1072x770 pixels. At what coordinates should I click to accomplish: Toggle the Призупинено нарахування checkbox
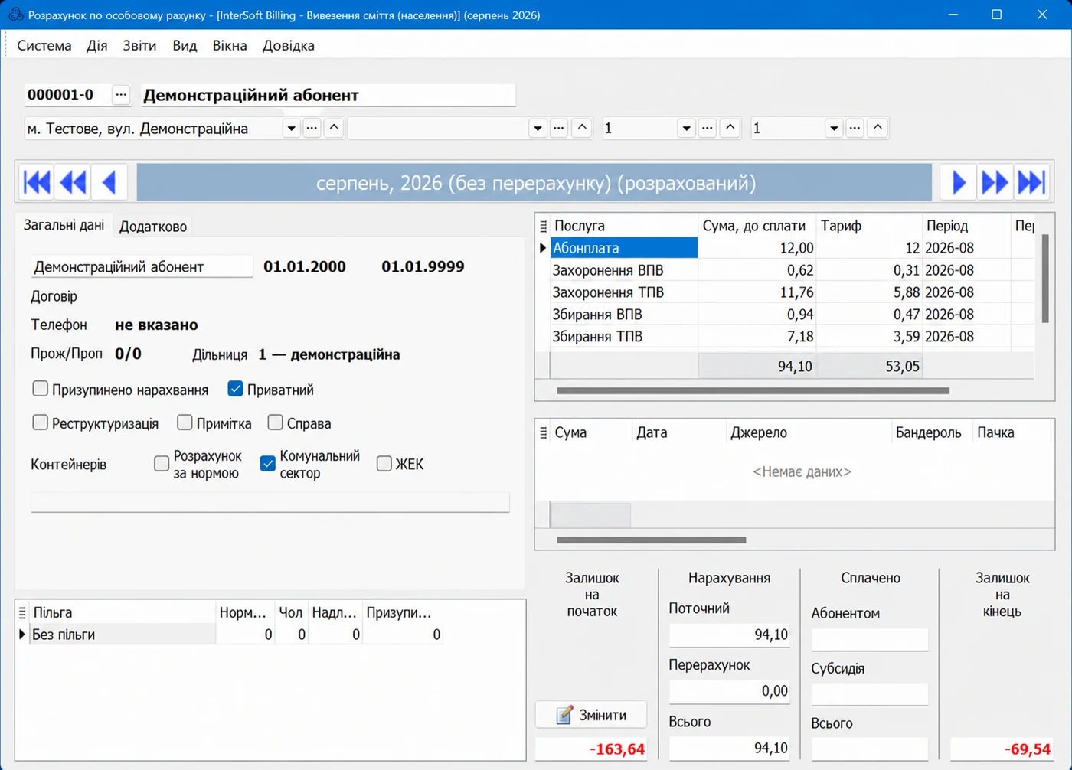41,389
